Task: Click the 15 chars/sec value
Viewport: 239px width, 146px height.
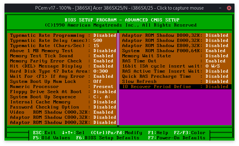Action: coord(96,46)
